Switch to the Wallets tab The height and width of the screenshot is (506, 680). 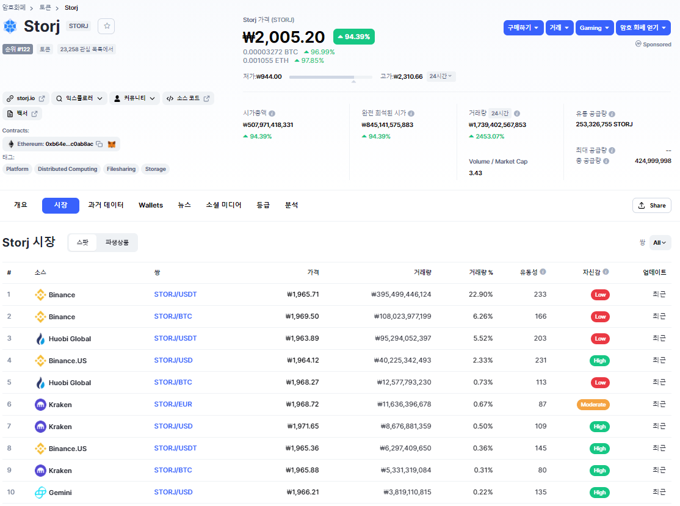tap(151, 205)
